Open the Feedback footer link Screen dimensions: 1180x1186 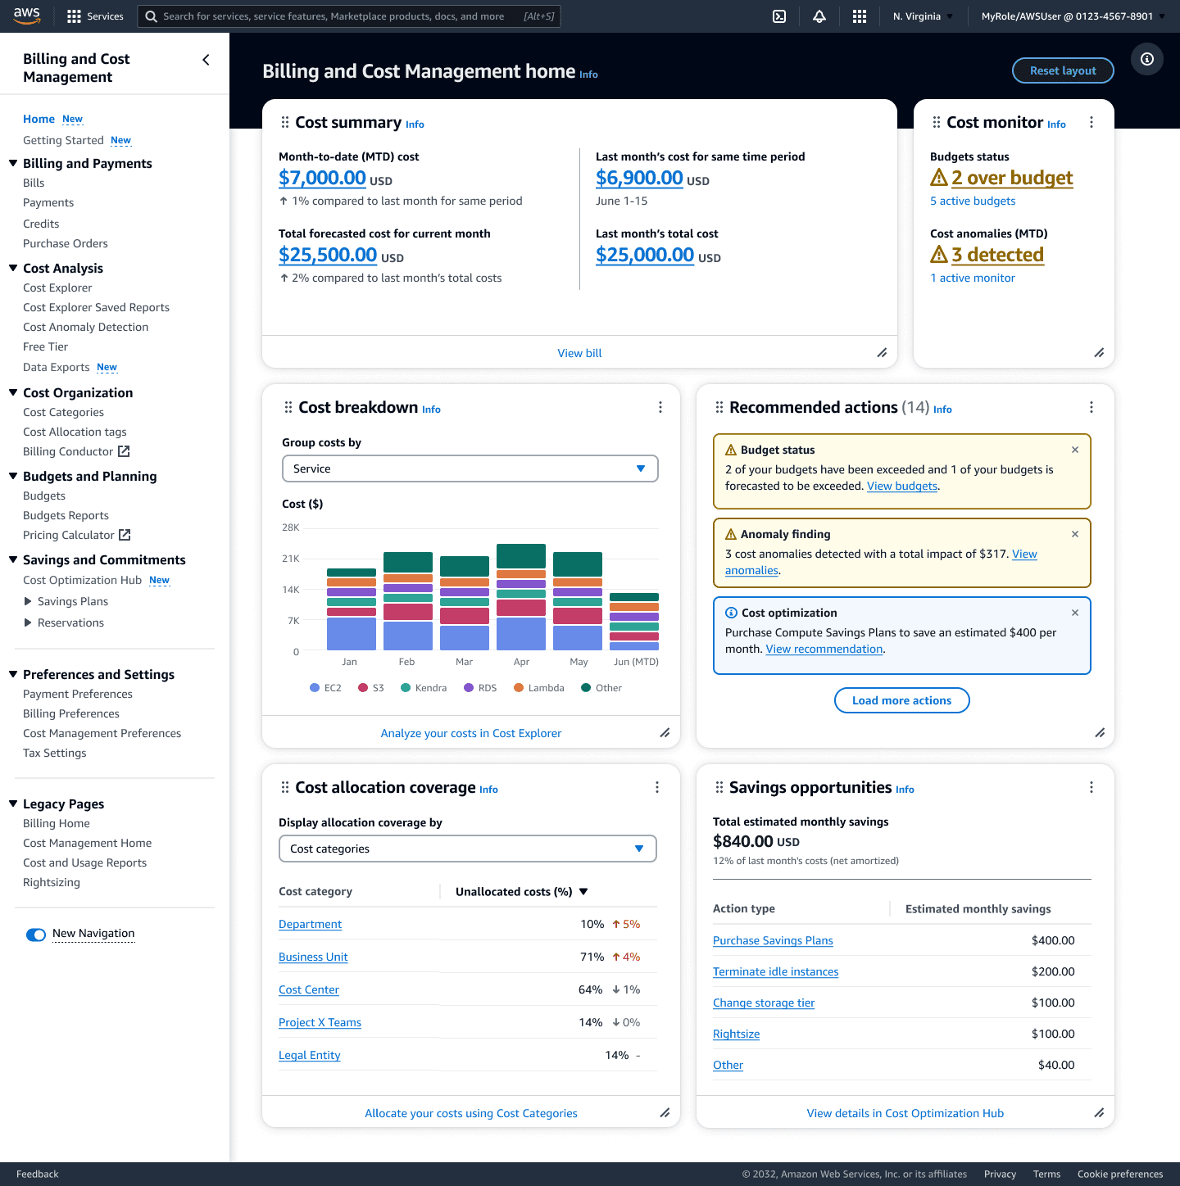tap(38, 1174)
